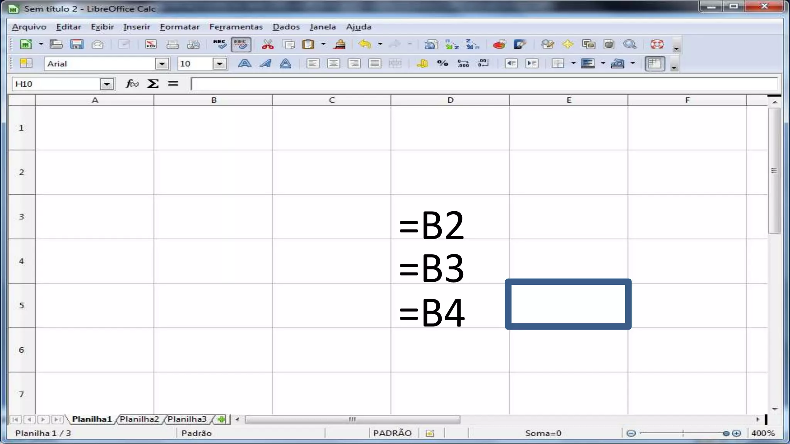
Task: Send document as e-mail icon
Action: click(97, 44)
